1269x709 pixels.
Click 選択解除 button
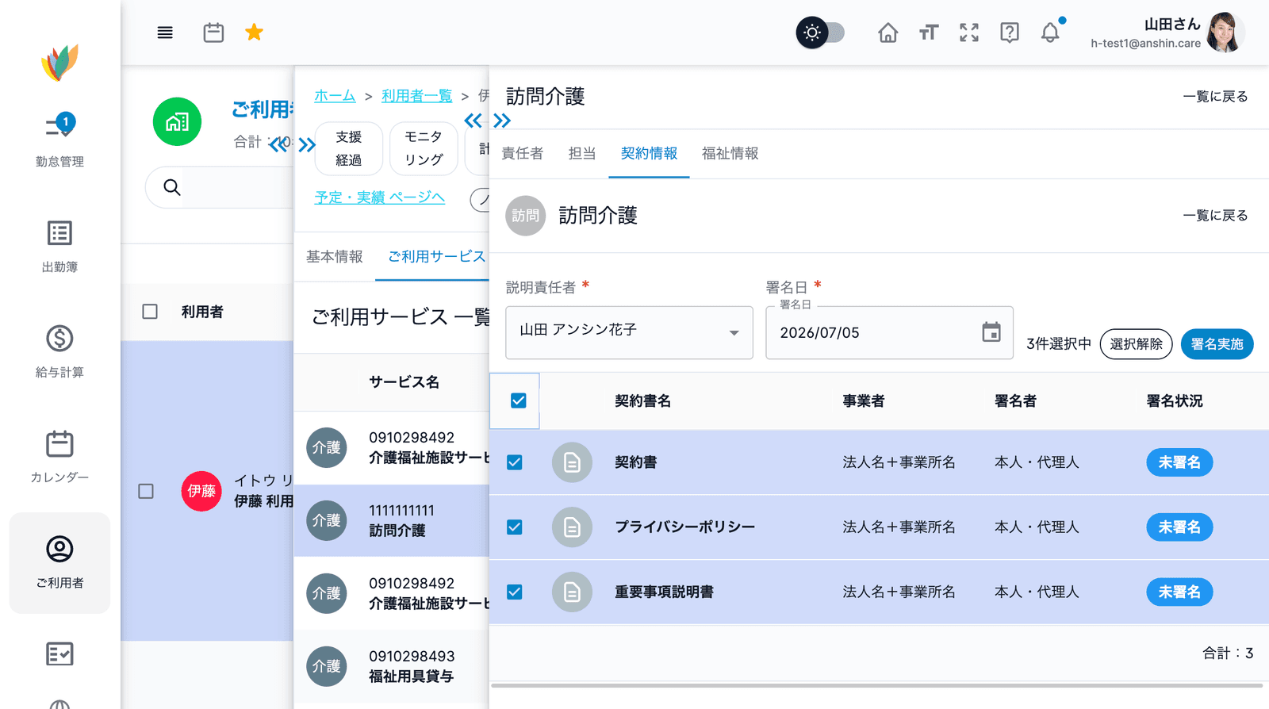click(x=1136, y=343)
